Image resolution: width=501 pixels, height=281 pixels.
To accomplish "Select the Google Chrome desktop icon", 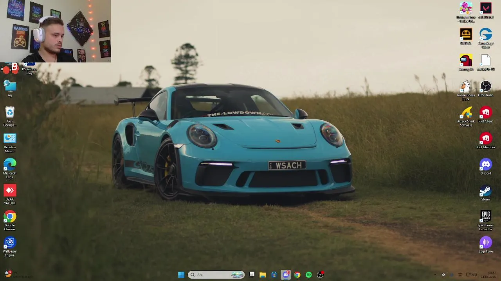I will point(10,221).
